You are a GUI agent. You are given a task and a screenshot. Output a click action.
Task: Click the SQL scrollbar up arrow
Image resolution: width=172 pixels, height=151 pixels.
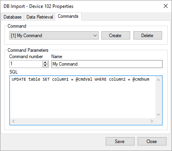159,80
